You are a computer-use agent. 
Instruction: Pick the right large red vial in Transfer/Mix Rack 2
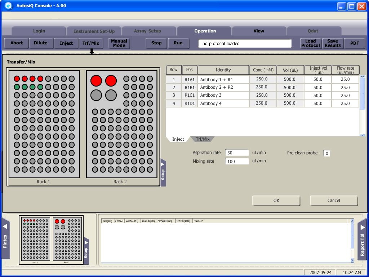(111, 81)
